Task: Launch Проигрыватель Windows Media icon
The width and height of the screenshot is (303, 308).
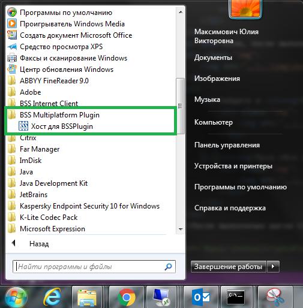Action: 12,24
